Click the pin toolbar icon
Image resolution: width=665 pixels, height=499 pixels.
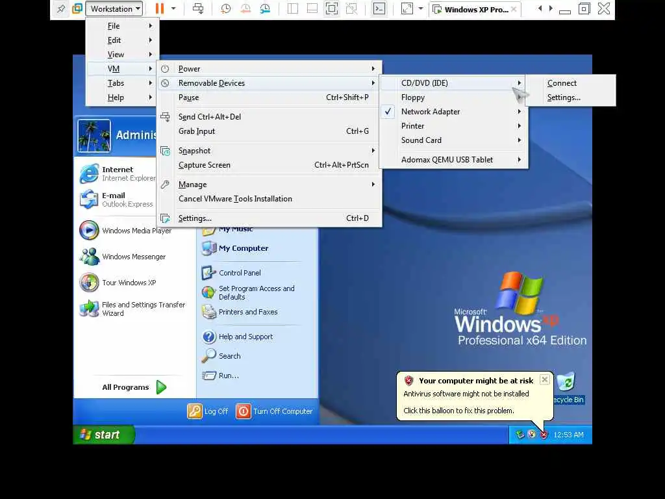(61, 8)
